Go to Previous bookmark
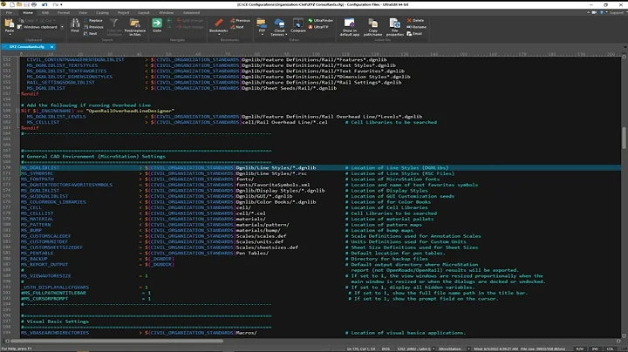 240,20
